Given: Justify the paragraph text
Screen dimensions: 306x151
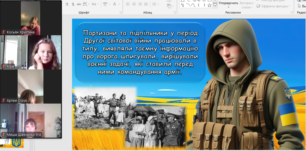Looking at the screenshot, I should tap(146, 4).
